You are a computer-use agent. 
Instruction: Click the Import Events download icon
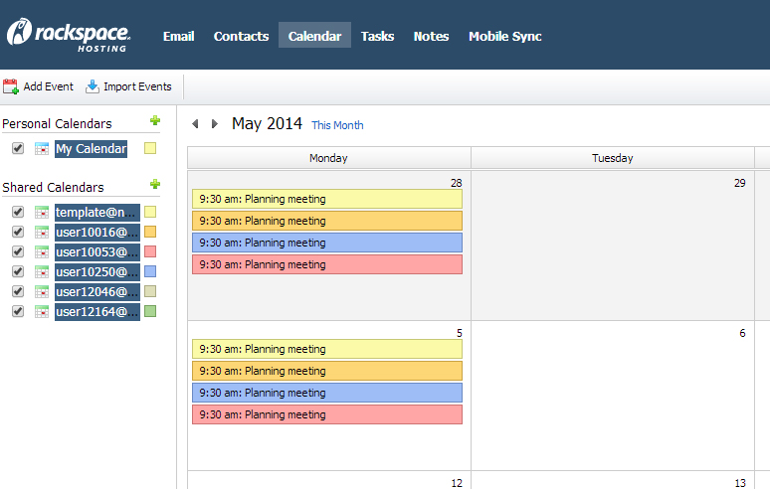pos(93,86)
